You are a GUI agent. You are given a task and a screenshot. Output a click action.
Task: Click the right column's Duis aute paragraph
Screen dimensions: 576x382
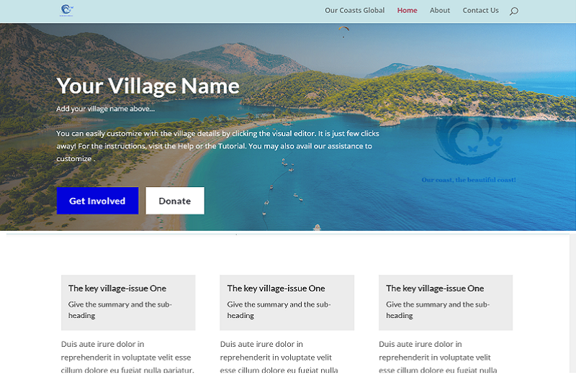tap(438, 357)
